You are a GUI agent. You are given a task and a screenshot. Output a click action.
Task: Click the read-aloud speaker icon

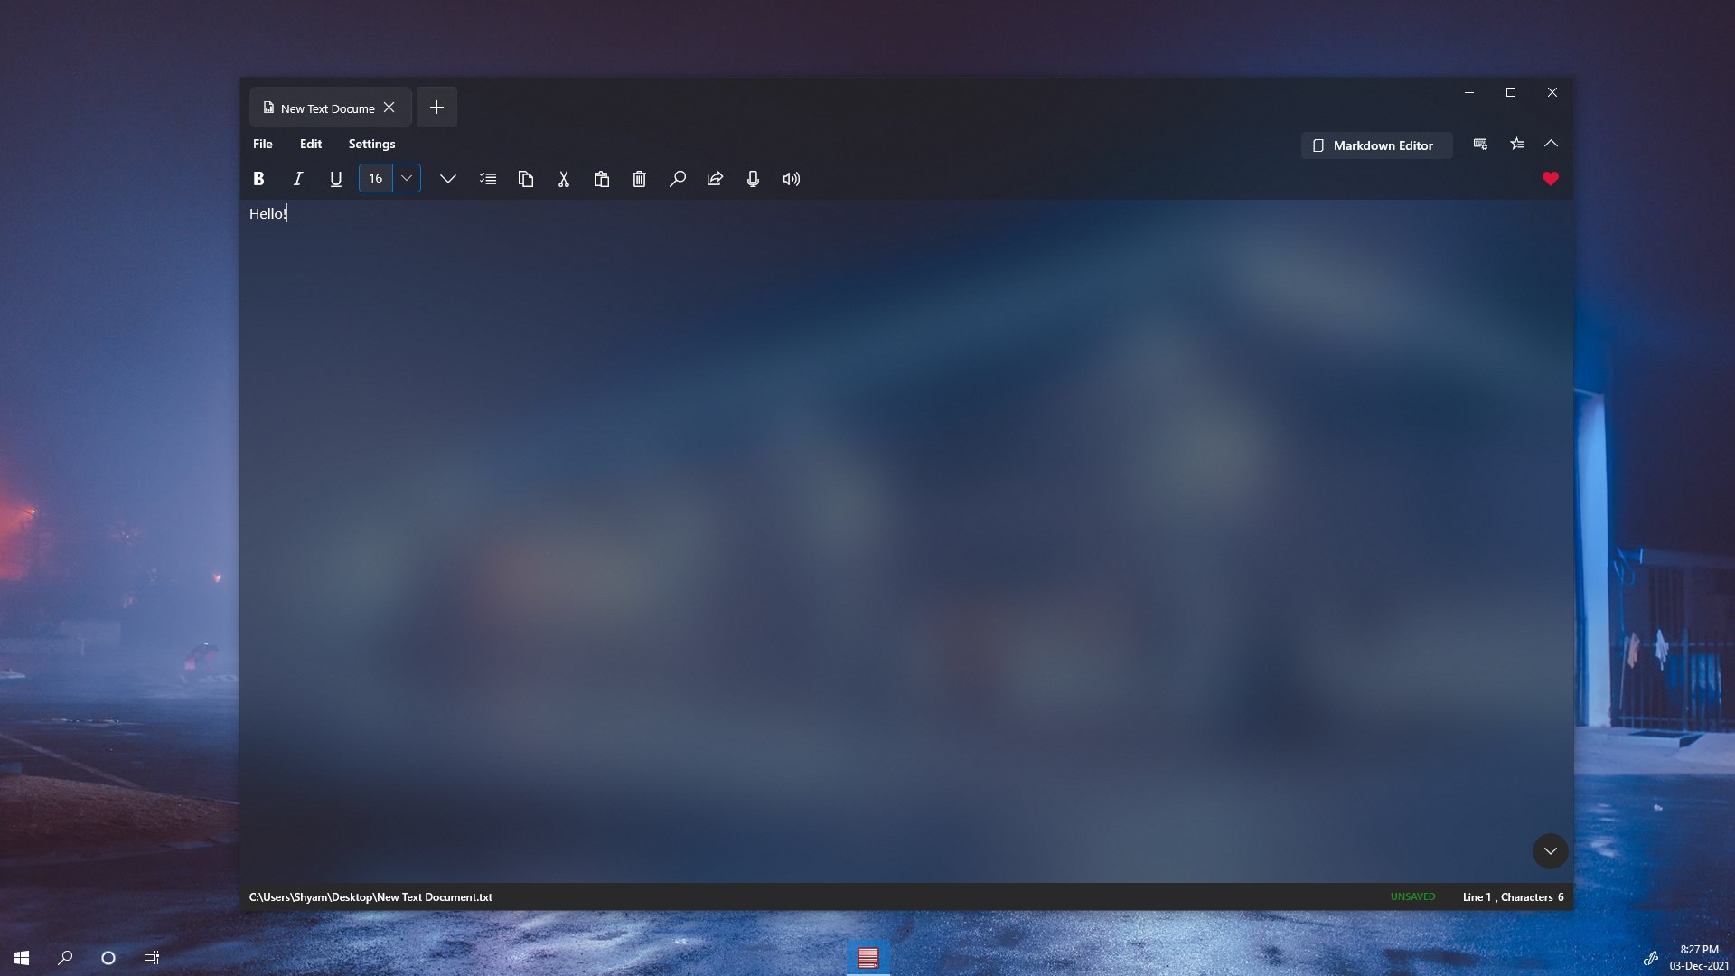tap(792, 179)
